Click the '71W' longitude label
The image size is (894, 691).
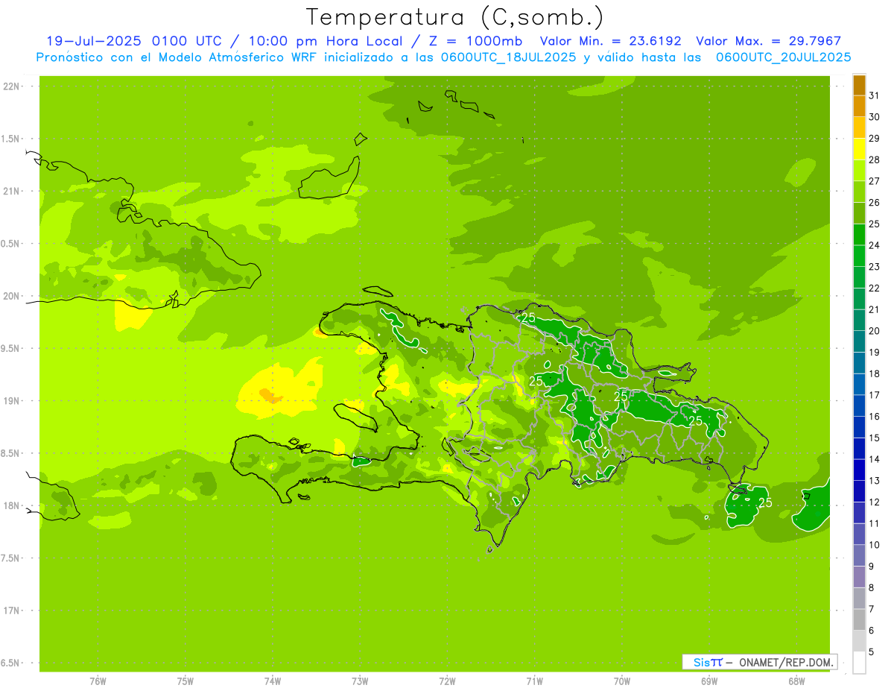point(534,681)
